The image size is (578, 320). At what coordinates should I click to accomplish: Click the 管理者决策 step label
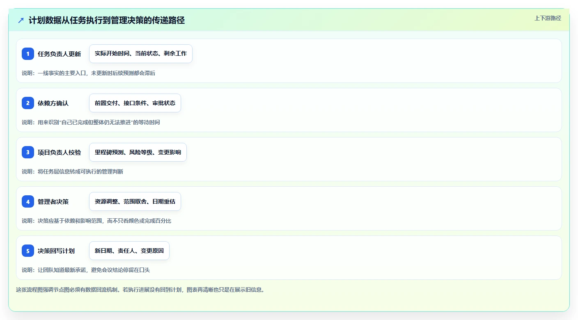pos(53,201)
